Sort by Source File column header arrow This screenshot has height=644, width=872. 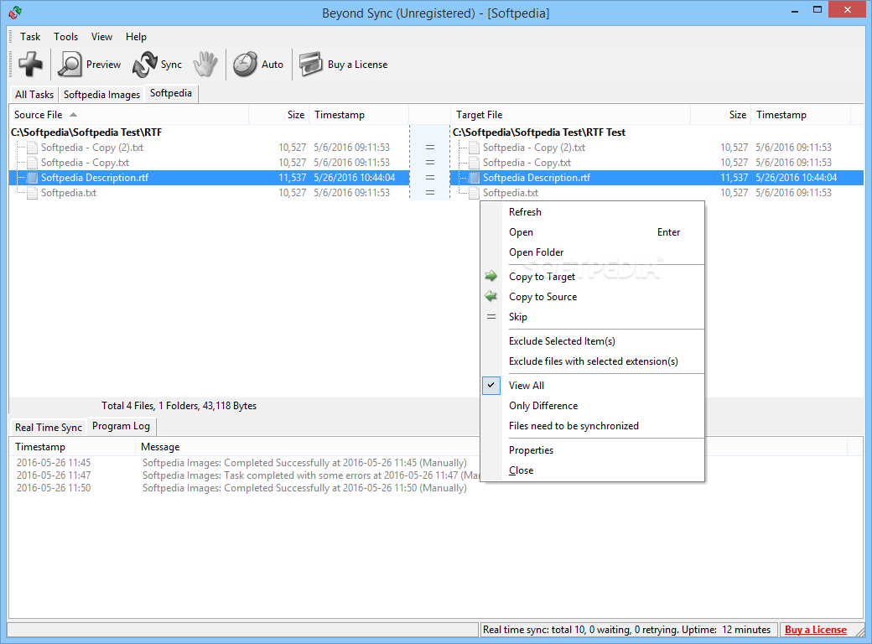74,115
